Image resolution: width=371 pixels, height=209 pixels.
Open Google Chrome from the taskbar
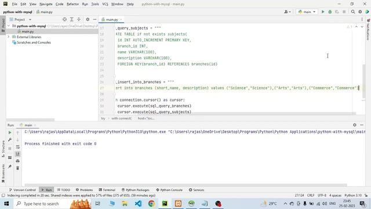coord(151,204)
